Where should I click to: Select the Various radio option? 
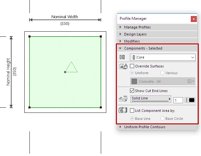(x=162, y=73)
